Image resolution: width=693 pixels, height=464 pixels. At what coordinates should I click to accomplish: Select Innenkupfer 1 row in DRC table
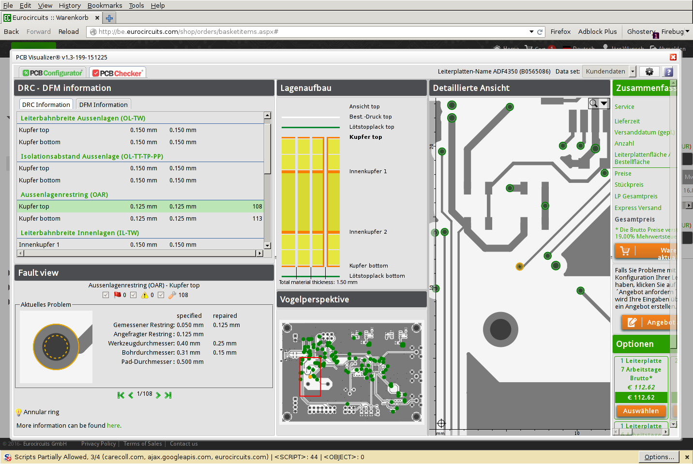point(140,244)
